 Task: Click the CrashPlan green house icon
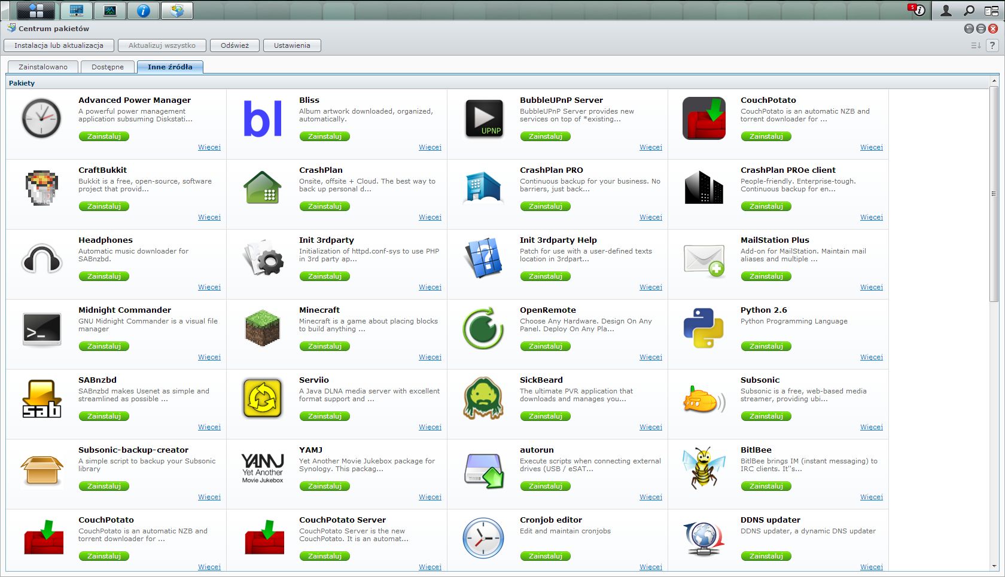(263, 188)
